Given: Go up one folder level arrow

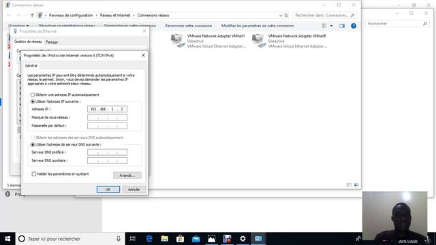Looking at the screenshot, I should coord(32,15).
